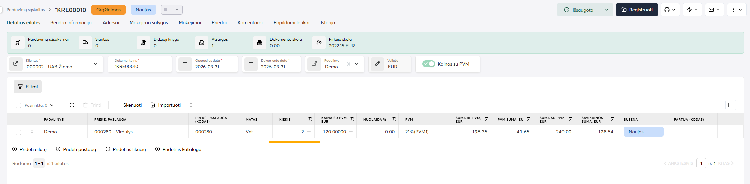Open the Mokėjimo sąlygos tab
750x184 pixels.
[149, 22]
